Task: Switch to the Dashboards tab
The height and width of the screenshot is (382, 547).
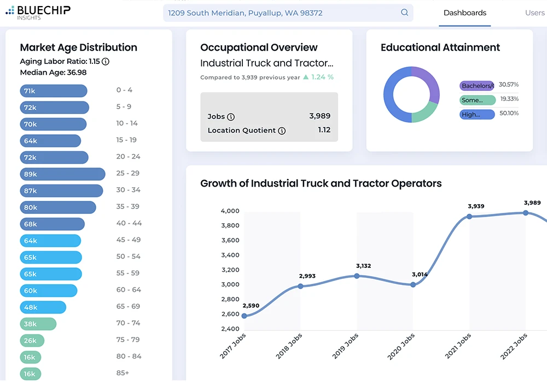Action: point(464,13)
